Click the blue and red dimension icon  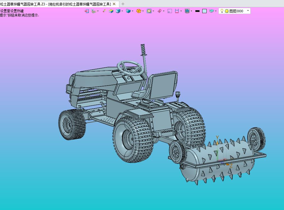pos(177,11)
